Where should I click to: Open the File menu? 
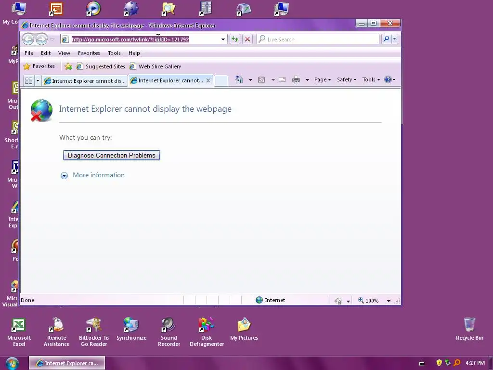[x=29, y=53]
